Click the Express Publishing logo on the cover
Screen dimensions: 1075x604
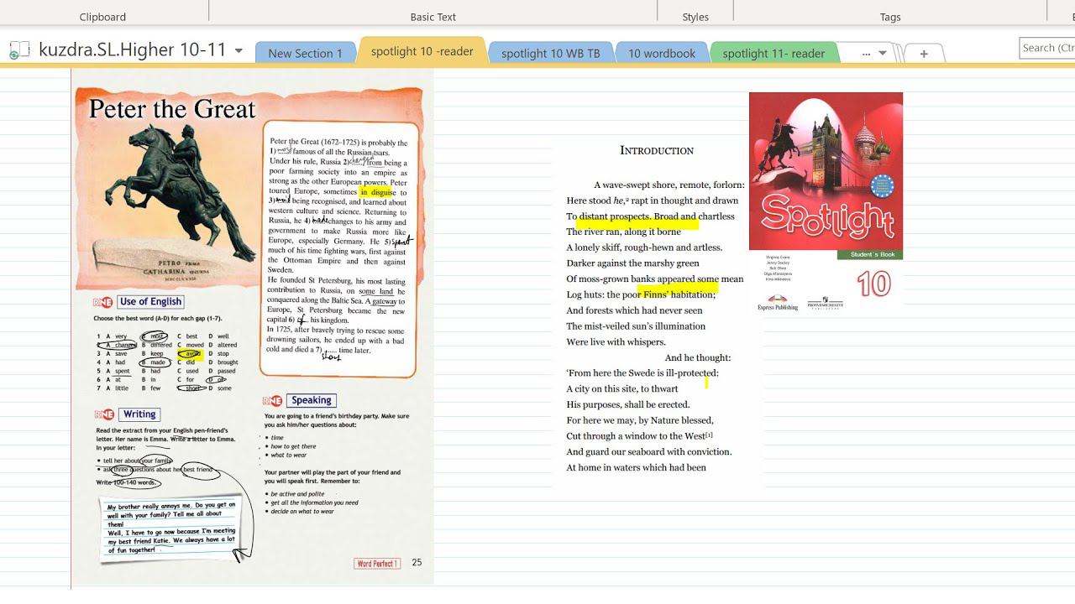click(778, 302)
